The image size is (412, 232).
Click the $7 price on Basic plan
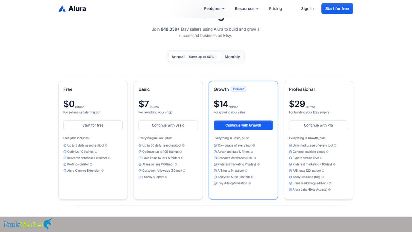[149, 104]
